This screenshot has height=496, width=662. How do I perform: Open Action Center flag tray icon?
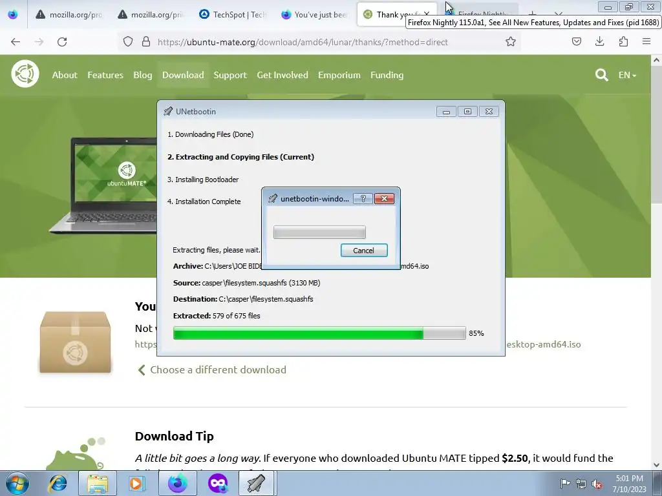click(564, 483)
